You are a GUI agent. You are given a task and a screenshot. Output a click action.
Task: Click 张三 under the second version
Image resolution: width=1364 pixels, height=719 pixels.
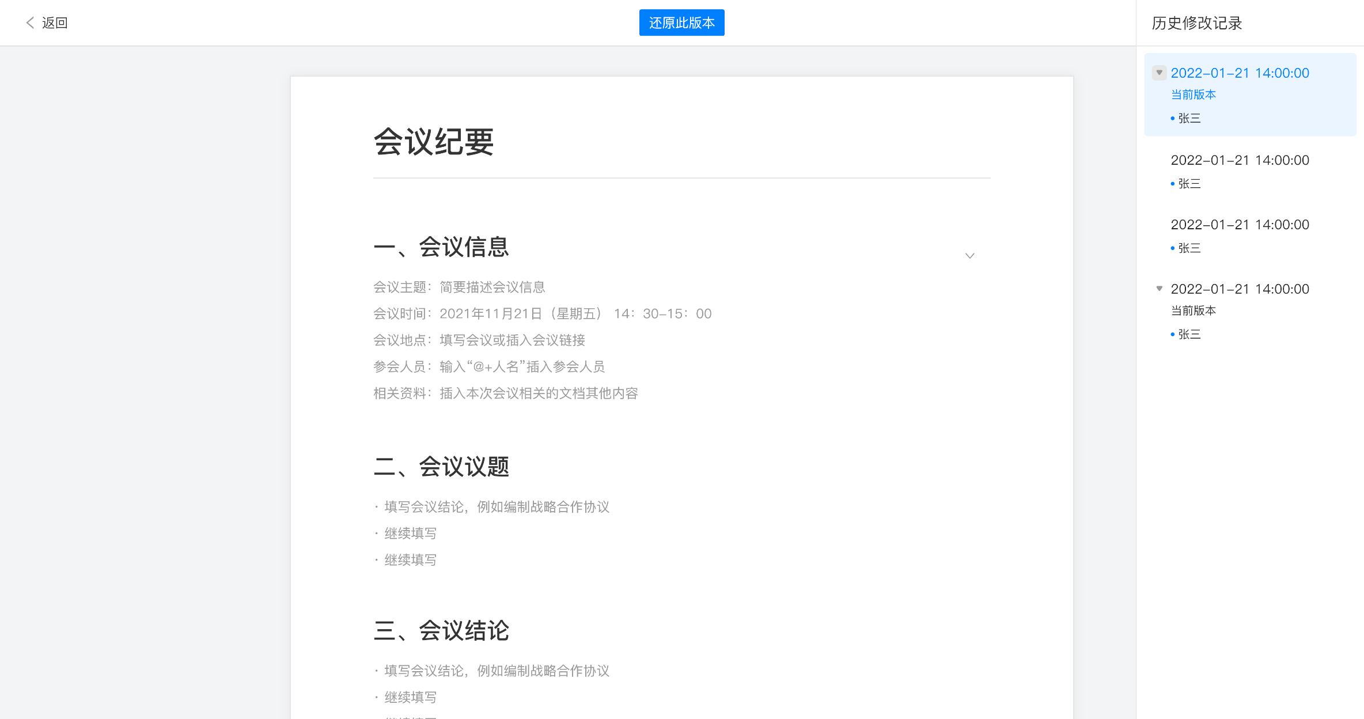[x=1189, y=184]
